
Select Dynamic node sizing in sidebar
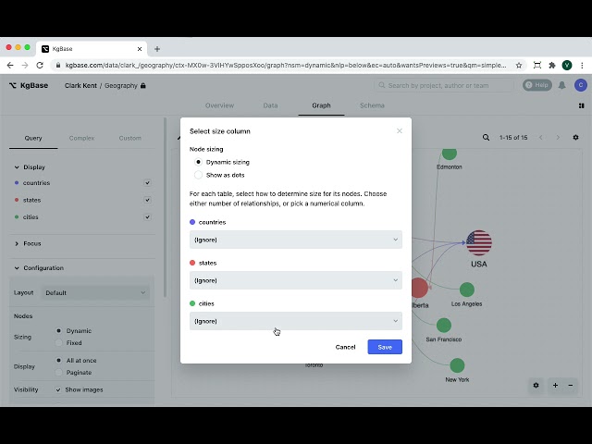(x=58, y=330)
